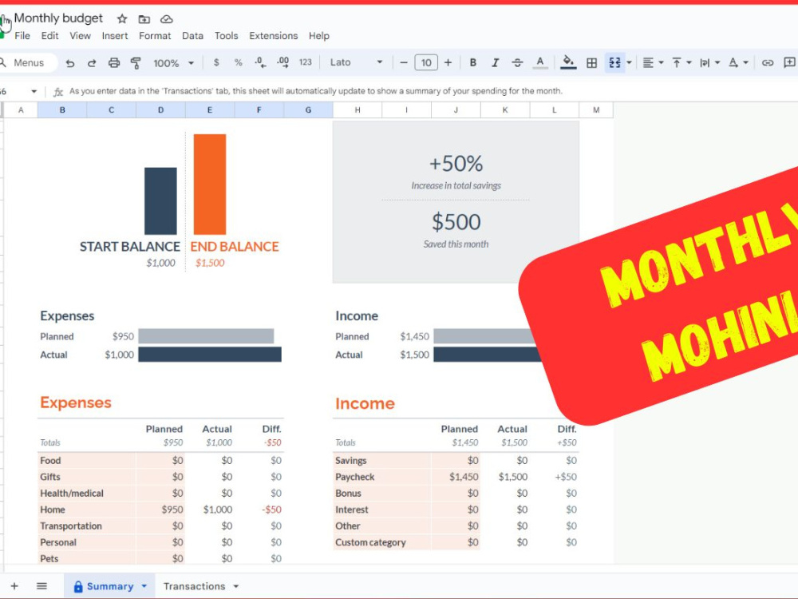
Task: Open the Tools menu
Action: pos(226,36)
